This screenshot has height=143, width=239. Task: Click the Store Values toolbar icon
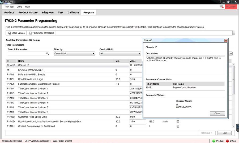point(9,33)
